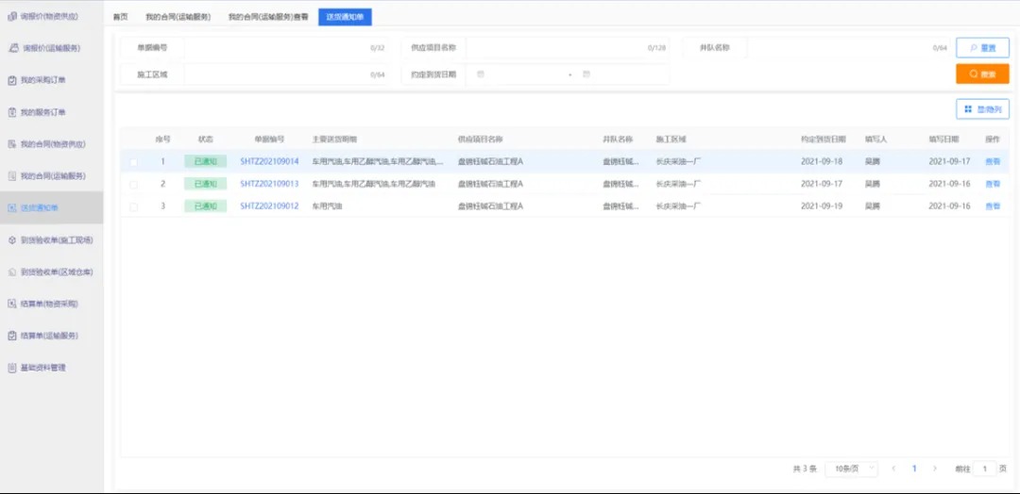Open 到货验收单(施工现场) sidebar icon
Image resolution: width=1020 pixels, height=494 pixels.
tap(11, 240)
